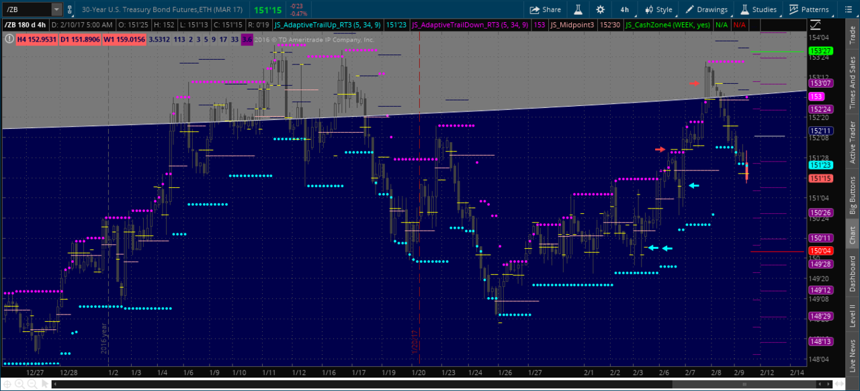This screenshot has width=860, height=391.
Task: Click the JS_AdaptiveTrailDown_RT3 study label
Action: (470, 25)
